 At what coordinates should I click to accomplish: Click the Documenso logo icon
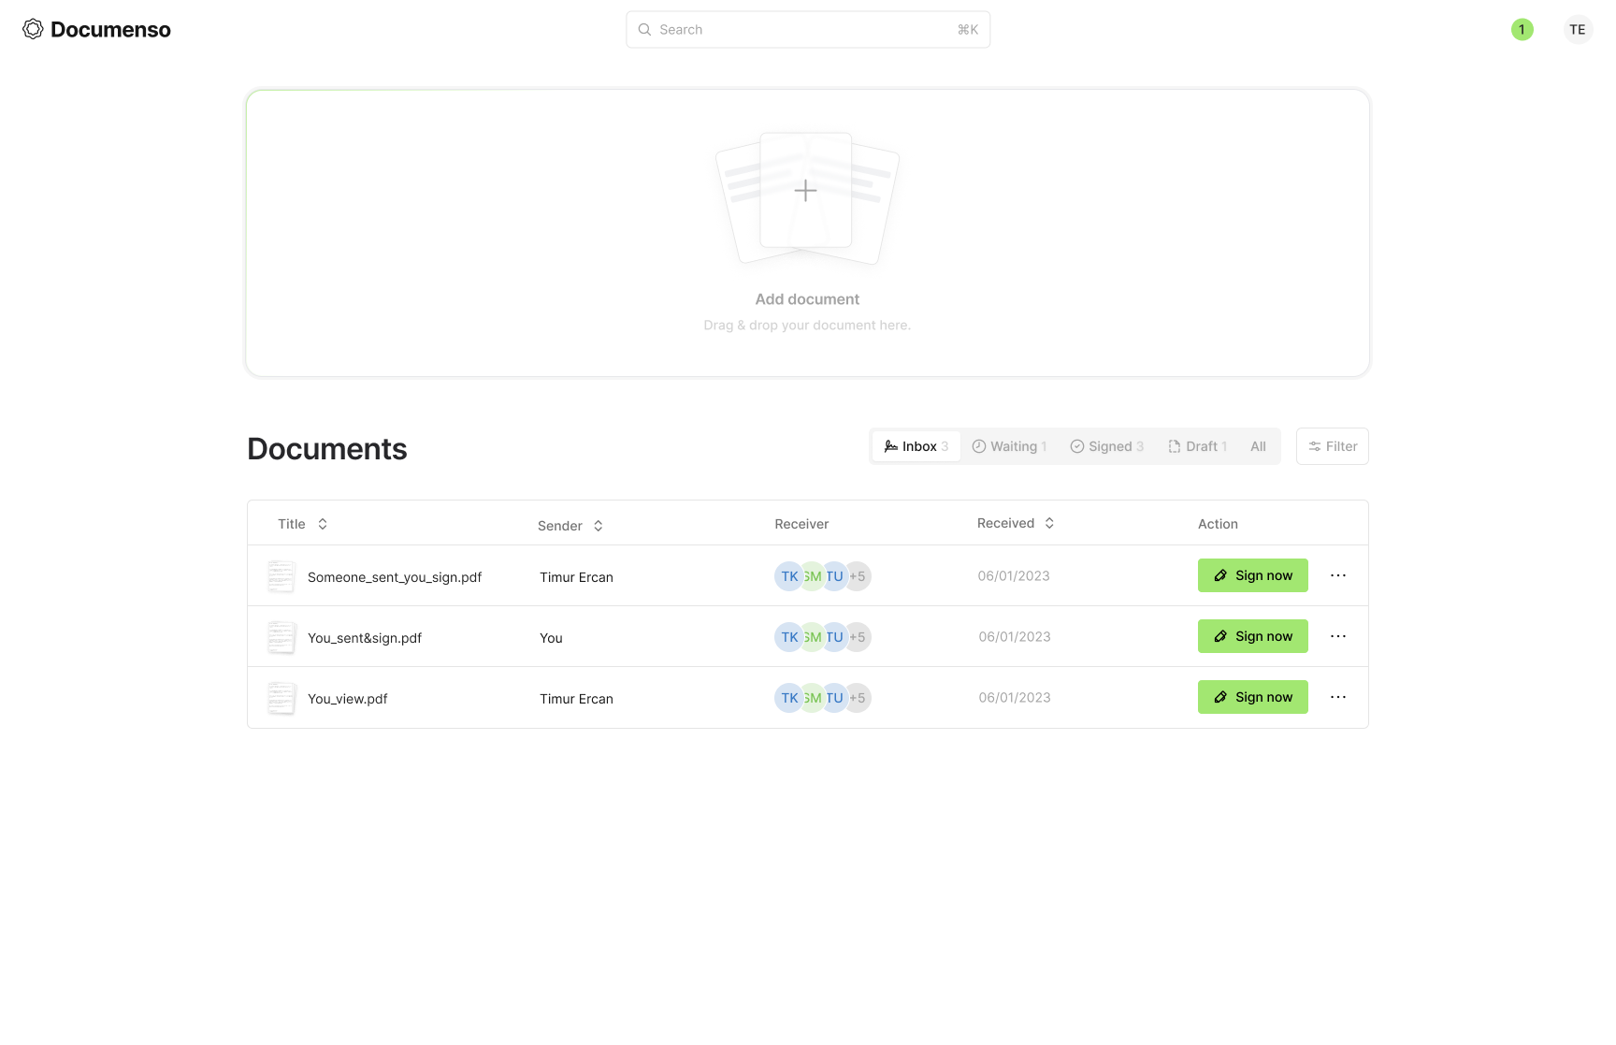33,29
